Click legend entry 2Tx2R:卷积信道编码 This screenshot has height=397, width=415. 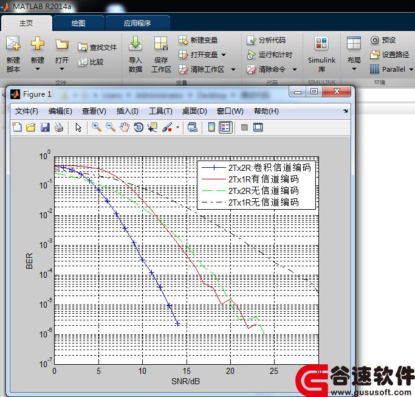click(x=269, y=167)
